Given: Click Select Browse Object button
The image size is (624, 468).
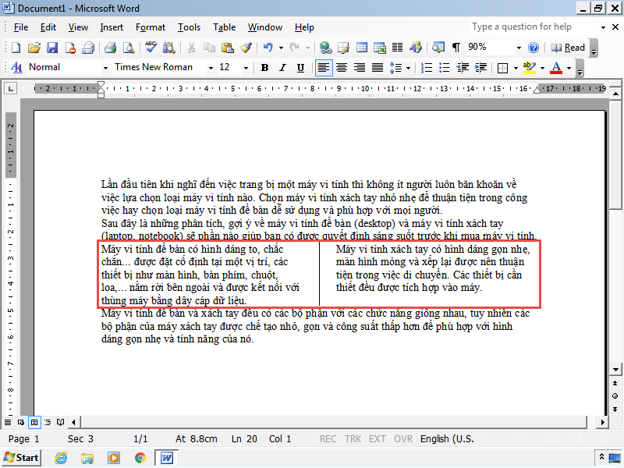Looking at the screenshot, I should point(615,395).
